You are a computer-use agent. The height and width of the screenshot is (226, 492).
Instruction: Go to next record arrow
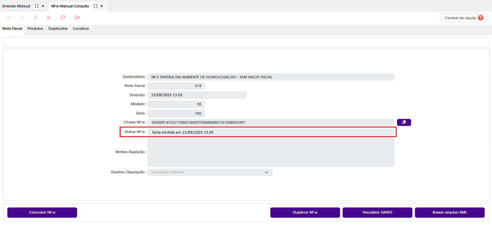tap(36, 18)
